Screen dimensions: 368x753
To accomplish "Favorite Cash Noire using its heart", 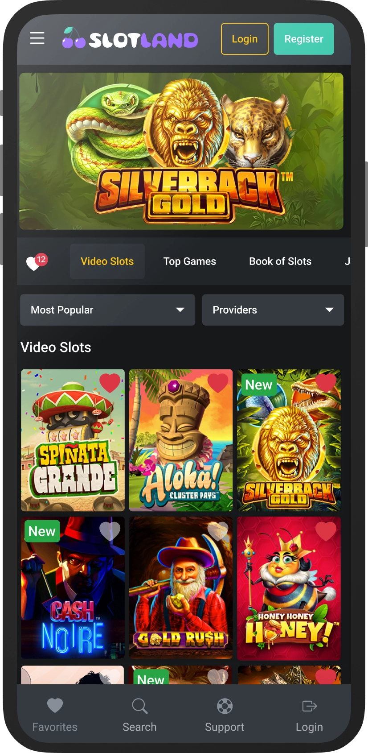I will [110, 531].
